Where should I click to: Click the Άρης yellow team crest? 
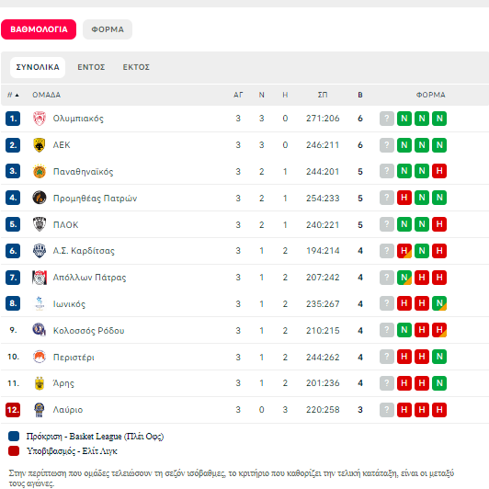pos(40,383)
